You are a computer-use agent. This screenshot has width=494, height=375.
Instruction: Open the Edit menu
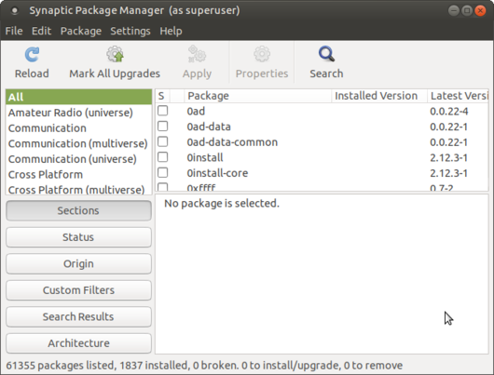(41, 31)
